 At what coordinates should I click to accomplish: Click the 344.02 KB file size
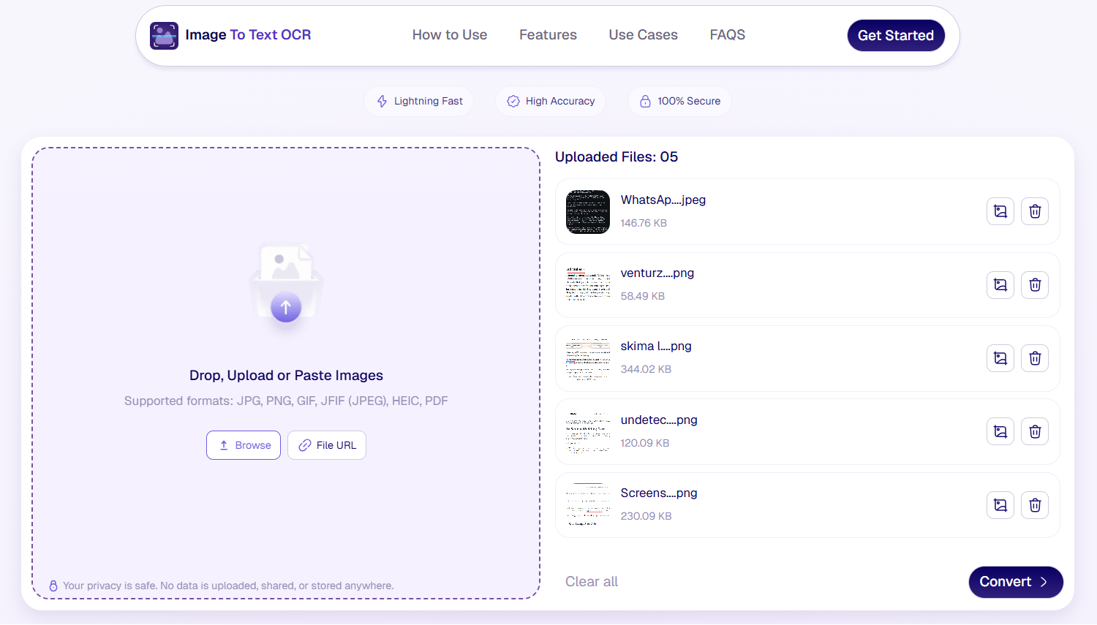[x=646, y=369]
